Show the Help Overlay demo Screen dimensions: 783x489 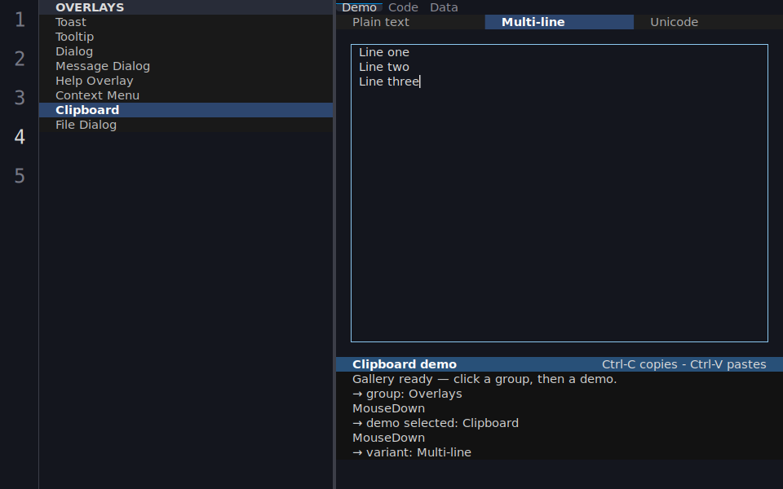coord(186,81)
